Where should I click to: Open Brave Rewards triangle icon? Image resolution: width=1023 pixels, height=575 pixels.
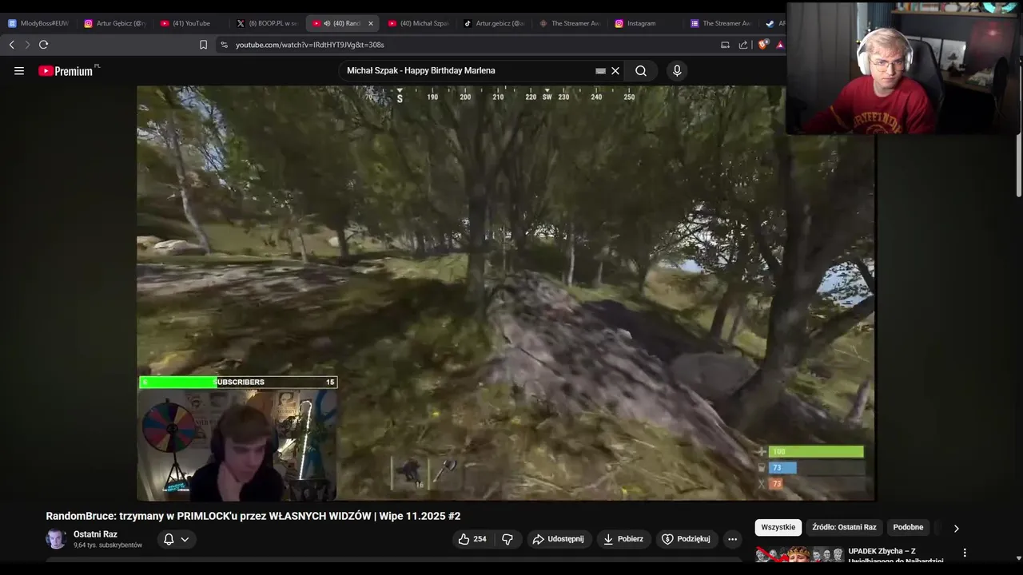pyautogui.click(x=779, y=45)
